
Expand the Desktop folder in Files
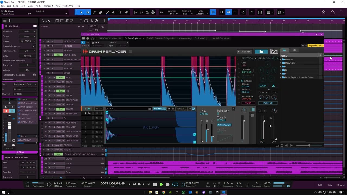[x=281, y=59]
